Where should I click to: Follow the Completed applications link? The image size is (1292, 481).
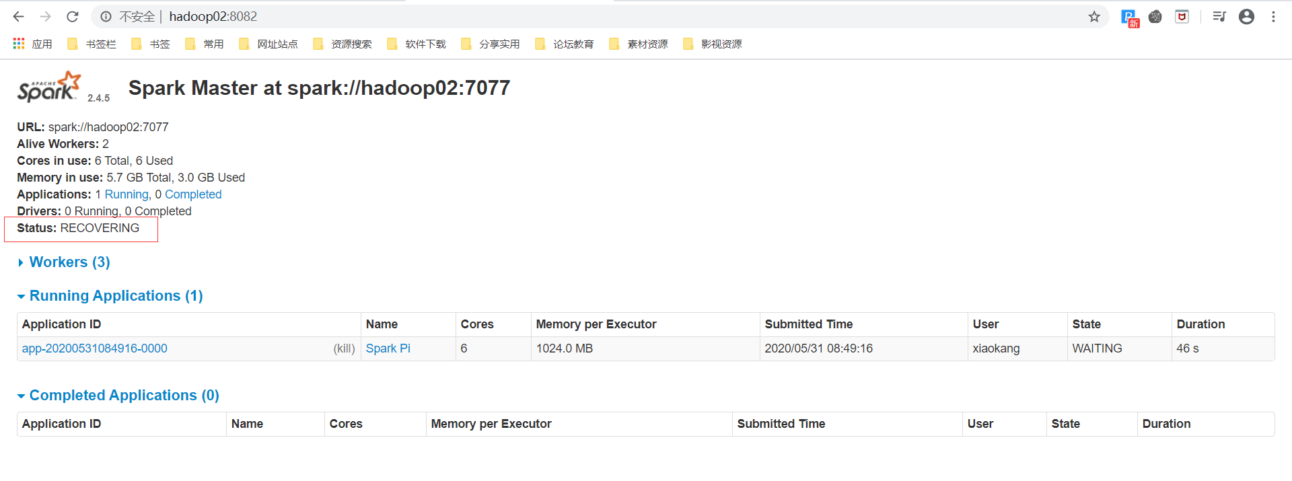coord(193,194)
